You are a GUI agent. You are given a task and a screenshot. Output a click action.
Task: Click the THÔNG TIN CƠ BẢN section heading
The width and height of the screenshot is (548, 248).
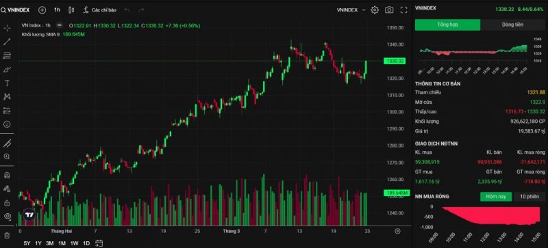coord(438,84)
